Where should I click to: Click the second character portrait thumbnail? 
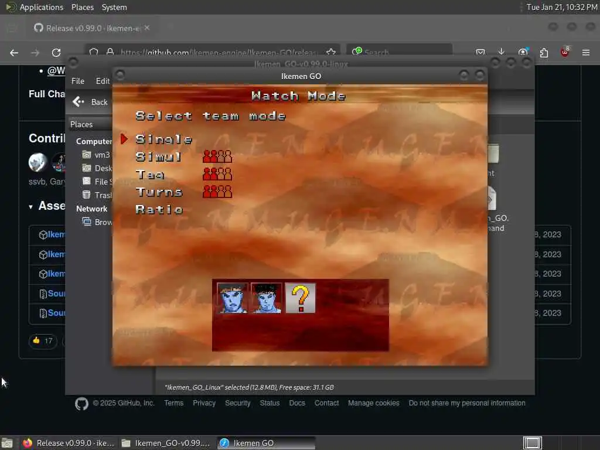click(x=267, y=298)
